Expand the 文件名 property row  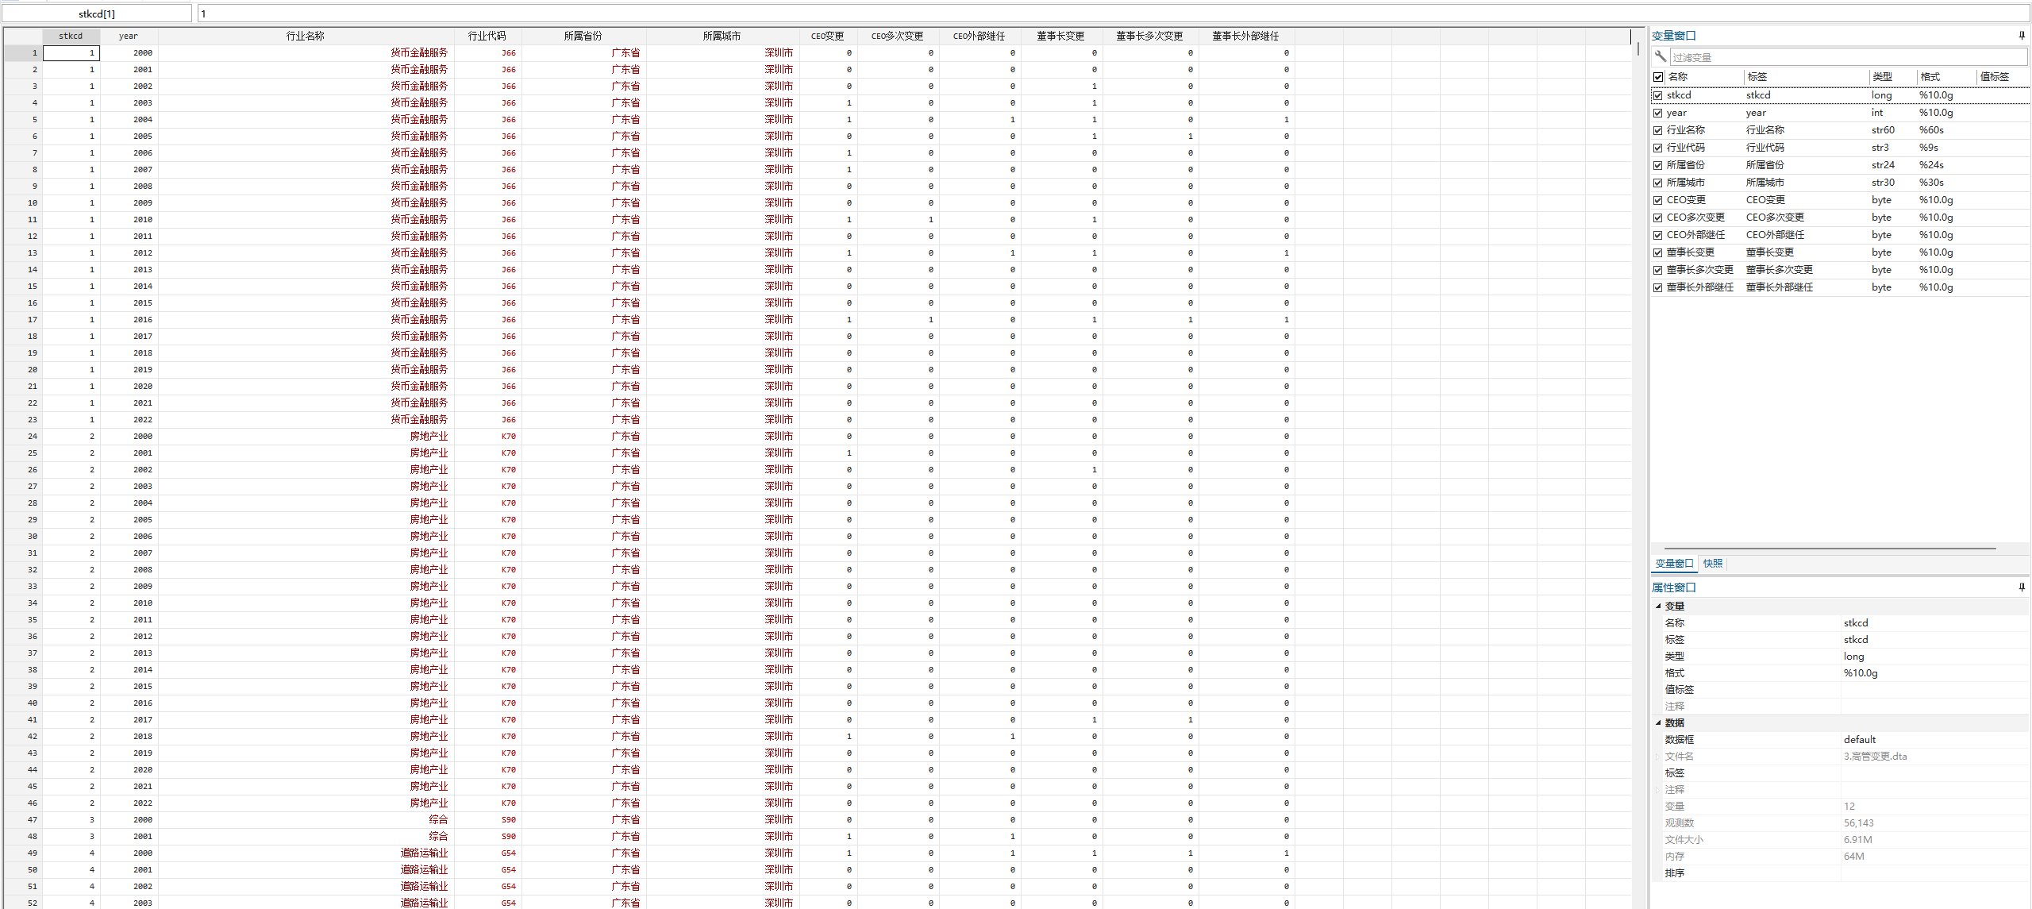tap(1658, 756)
